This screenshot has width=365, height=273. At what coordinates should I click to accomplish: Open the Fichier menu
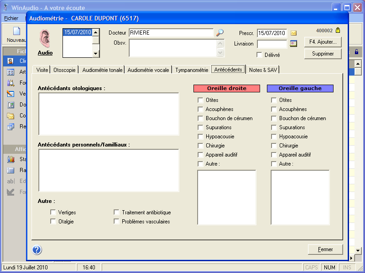point(11,18)
